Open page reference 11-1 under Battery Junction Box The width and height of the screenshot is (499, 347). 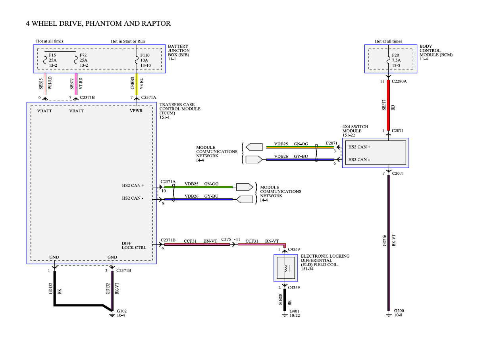[x=172, y=59]
